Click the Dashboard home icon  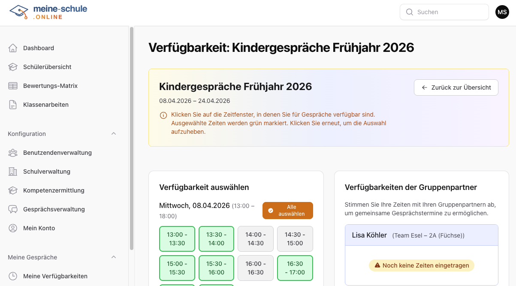(13, 48)
